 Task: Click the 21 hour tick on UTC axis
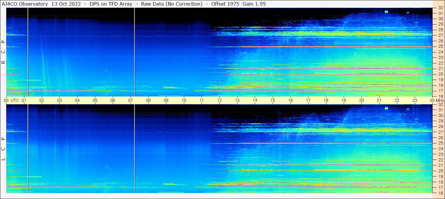click(x=379, y=100)
